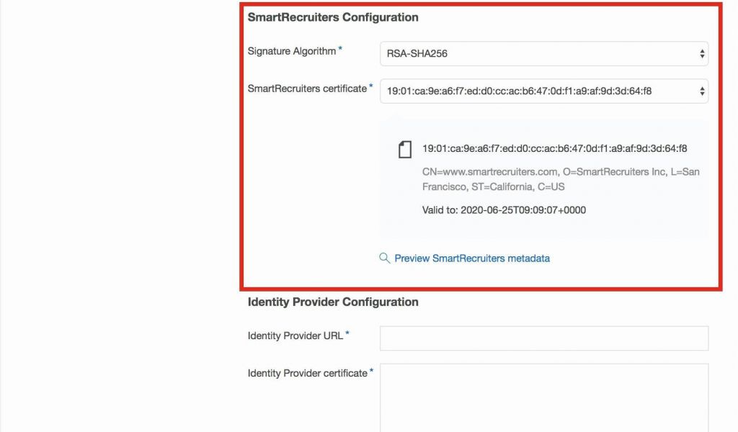Image resolution: width=738 pixels, height=432 pixels.
Task: Expand the SmartRecruiters certificate dropdown
Action: (543, 91)
